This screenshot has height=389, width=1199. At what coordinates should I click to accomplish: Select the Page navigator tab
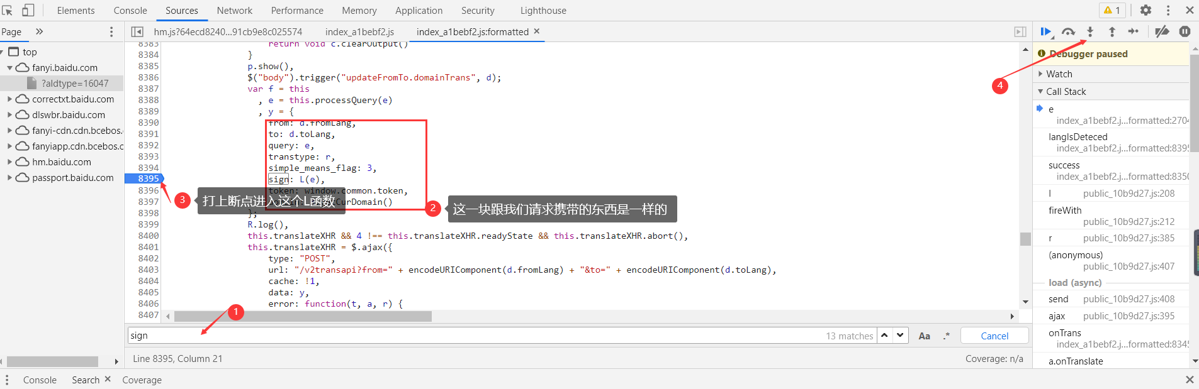11,31
